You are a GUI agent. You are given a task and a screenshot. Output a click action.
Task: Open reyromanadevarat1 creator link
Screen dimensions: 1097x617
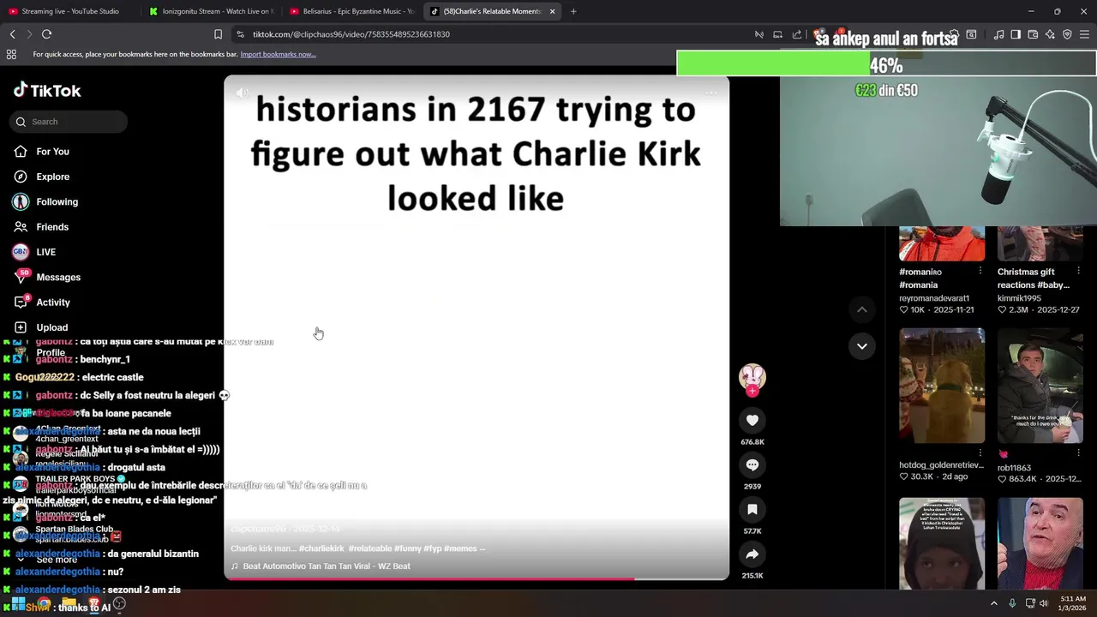click(933, 298)
